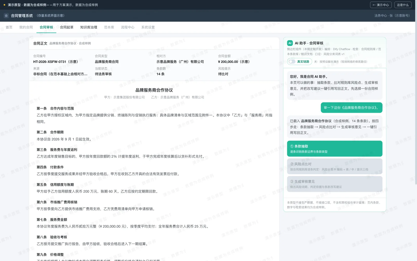Open the 知识库治理 tab

click(89, 27)
